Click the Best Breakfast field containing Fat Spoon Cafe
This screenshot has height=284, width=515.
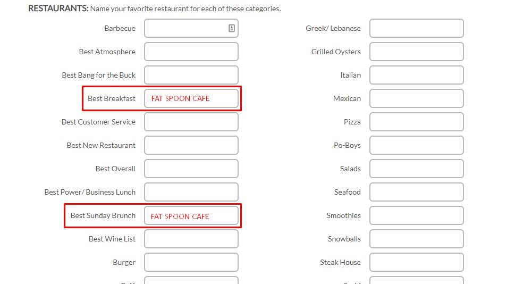pyautogui.click(x=191, y=98)
